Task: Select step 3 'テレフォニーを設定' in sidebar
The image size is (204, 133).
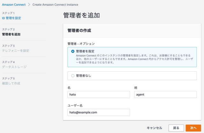Action: click(x=16, y=51)
